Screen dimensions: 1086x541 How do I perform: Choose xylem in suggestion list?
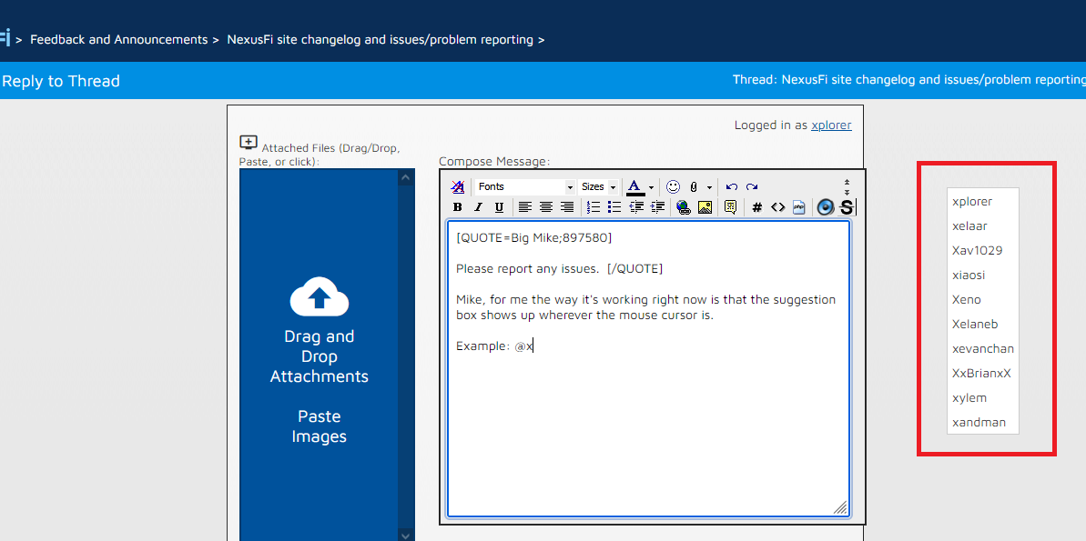coord(983,398)
